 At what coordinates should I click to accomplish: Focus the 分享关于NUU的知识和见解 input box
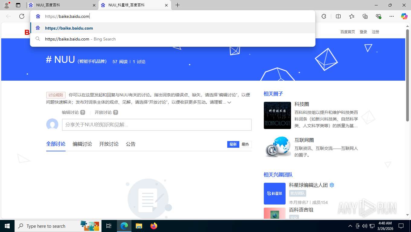[x=157, y=125]
